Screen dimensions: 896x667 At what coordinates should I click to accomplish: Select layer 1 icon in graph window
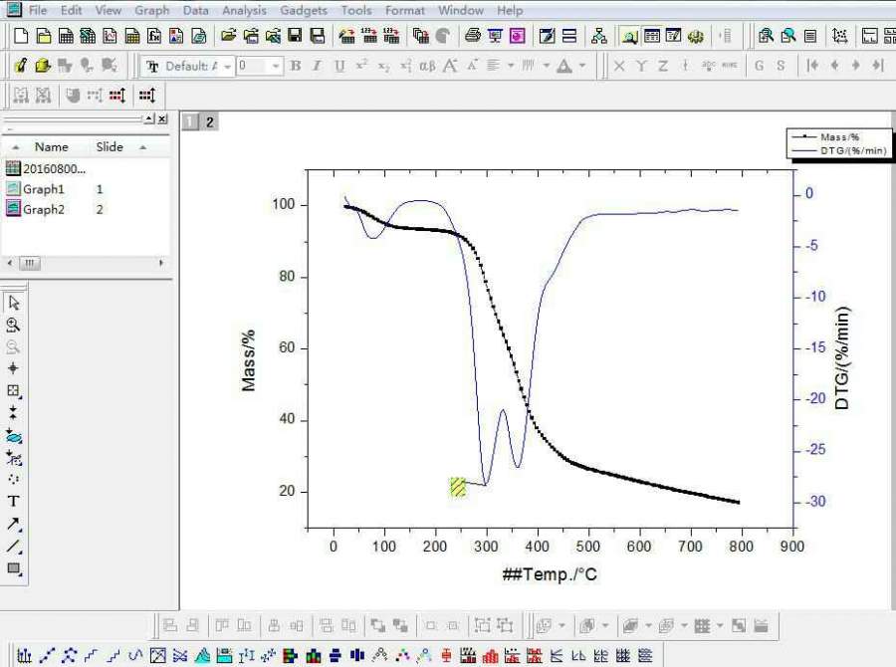pyautogui.click(x=190, y=121)
